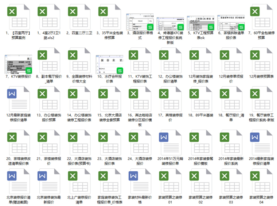Click the file name label 17、宾馆装修报价

pos(170,118)
